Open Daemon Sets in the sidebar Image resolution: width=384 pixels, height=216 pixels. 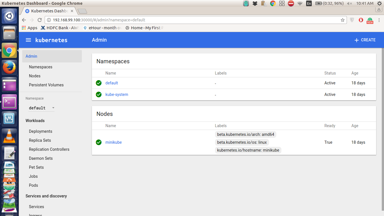point(41,158)
